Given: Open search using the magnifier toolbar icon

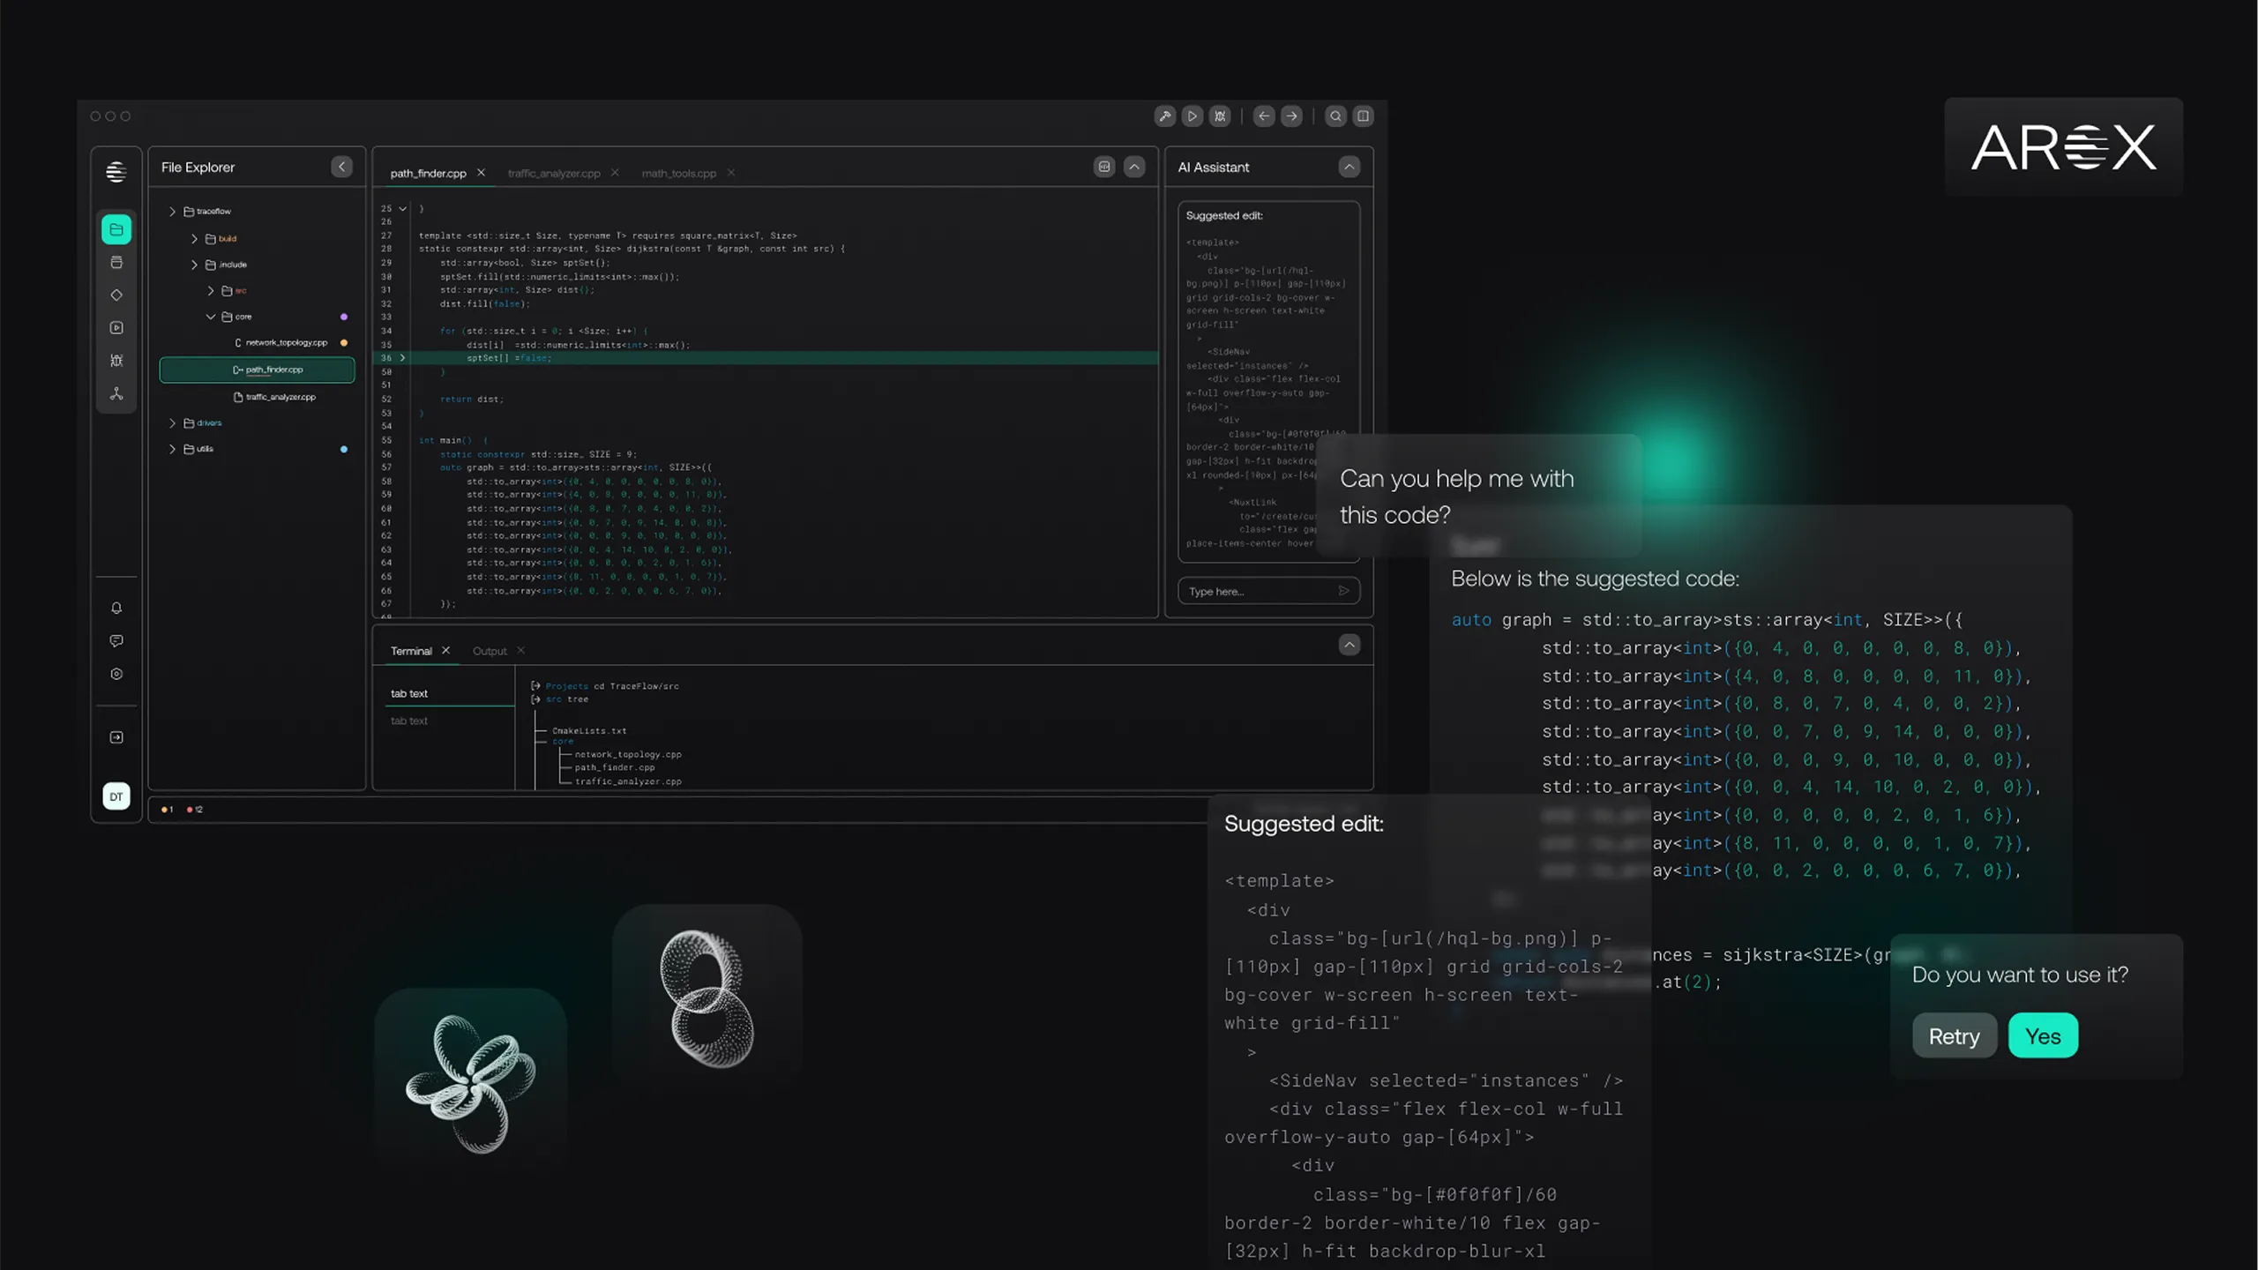Looking at the screenshot, I should pos(1335,116).
